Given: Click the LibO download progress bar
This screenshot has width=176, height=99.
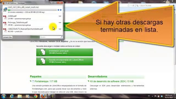Looking at the screenshot, I should [32, 10].
